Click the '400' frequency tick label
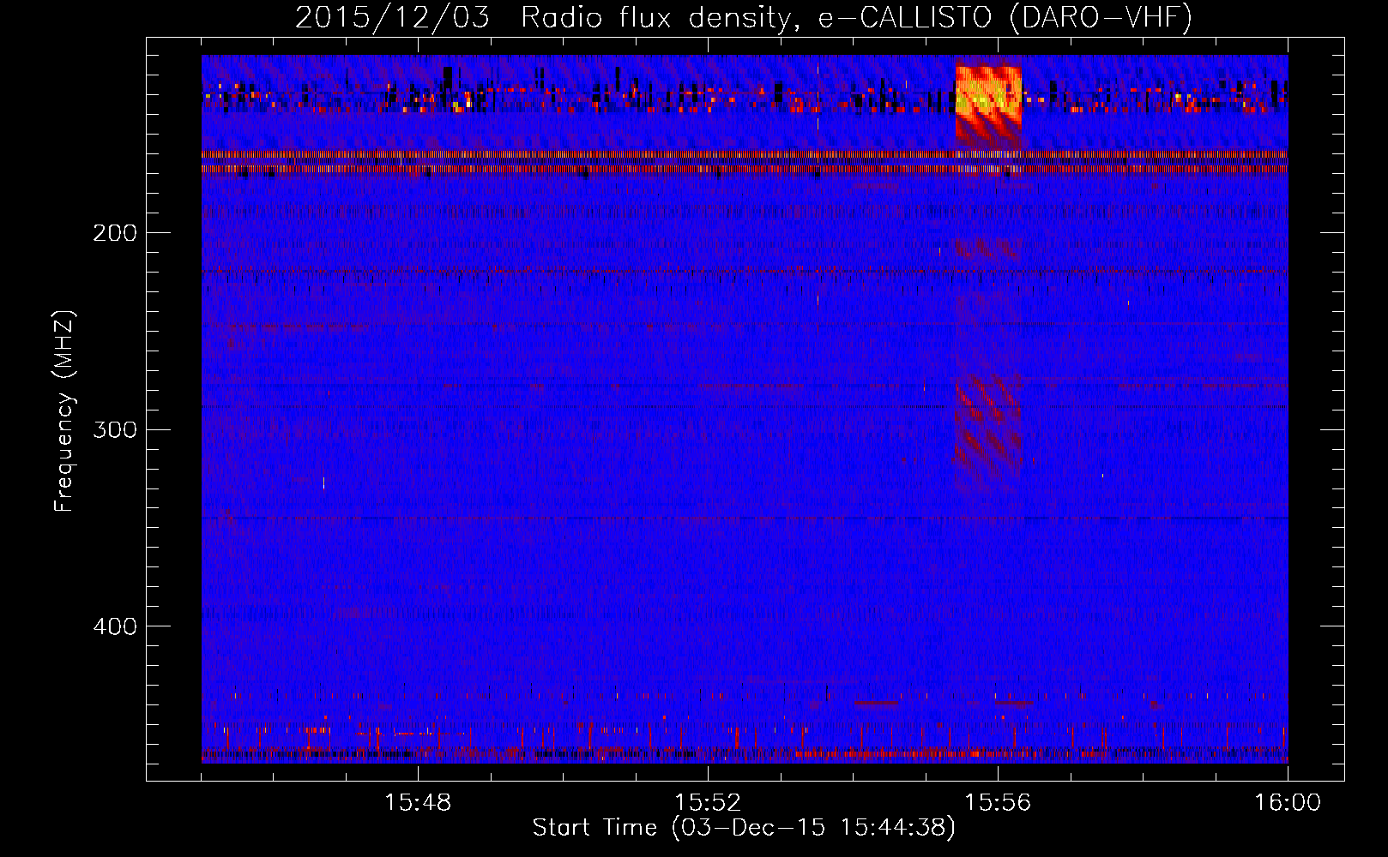Image resolution: width=1388 pixels, height=857 pixels. coord(115,626)
